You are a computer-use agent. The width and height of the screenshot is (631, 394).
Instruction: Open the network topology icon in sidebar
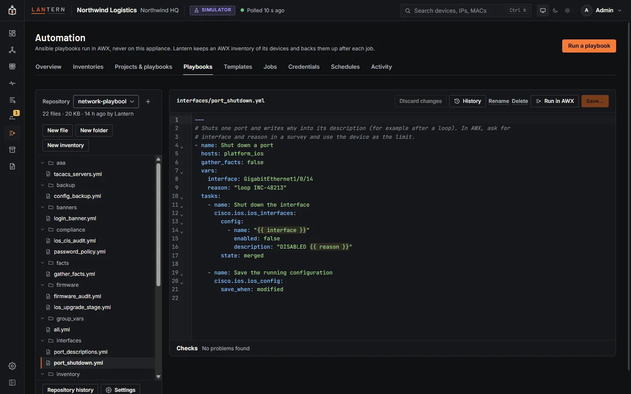[x=12, y=50]
